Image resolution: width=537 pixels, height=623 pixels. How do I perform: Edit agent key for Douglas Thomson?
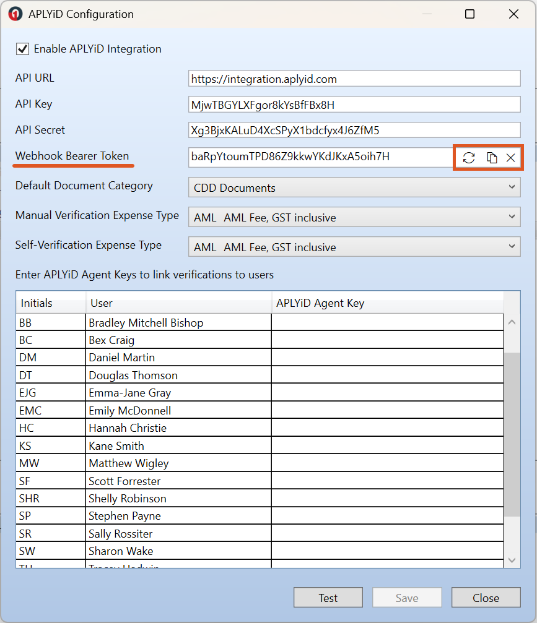tap(388, 375)
